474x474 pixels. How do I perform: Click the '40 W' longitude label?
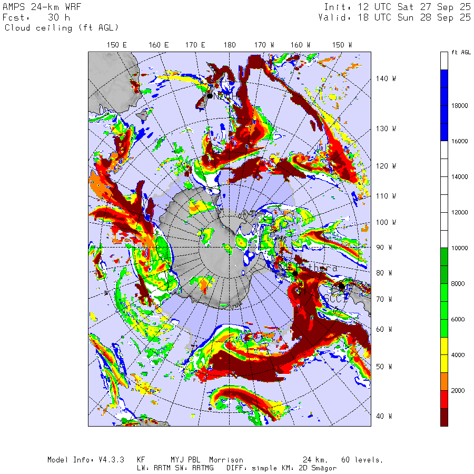pyautogui.click(x=384, y=416)
